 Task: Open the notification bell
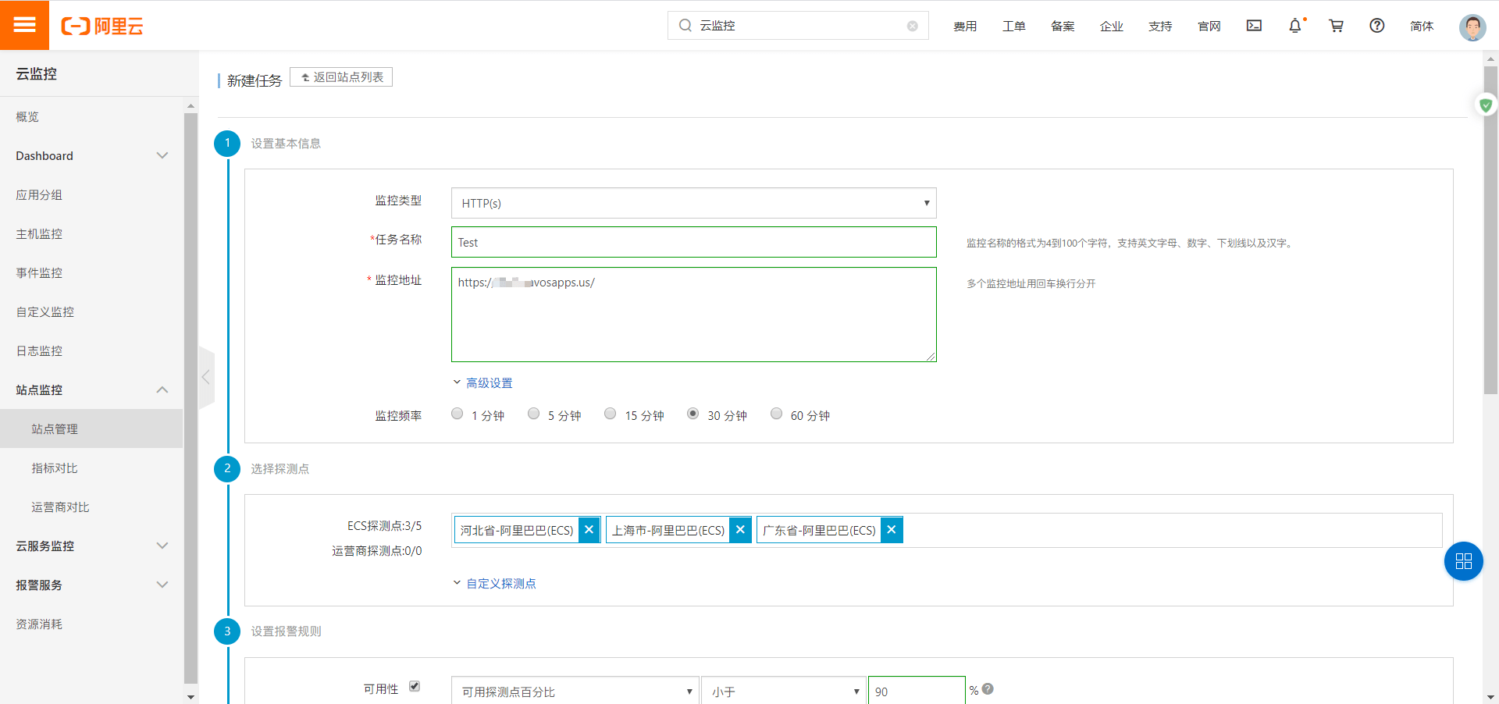[1294, 26]
